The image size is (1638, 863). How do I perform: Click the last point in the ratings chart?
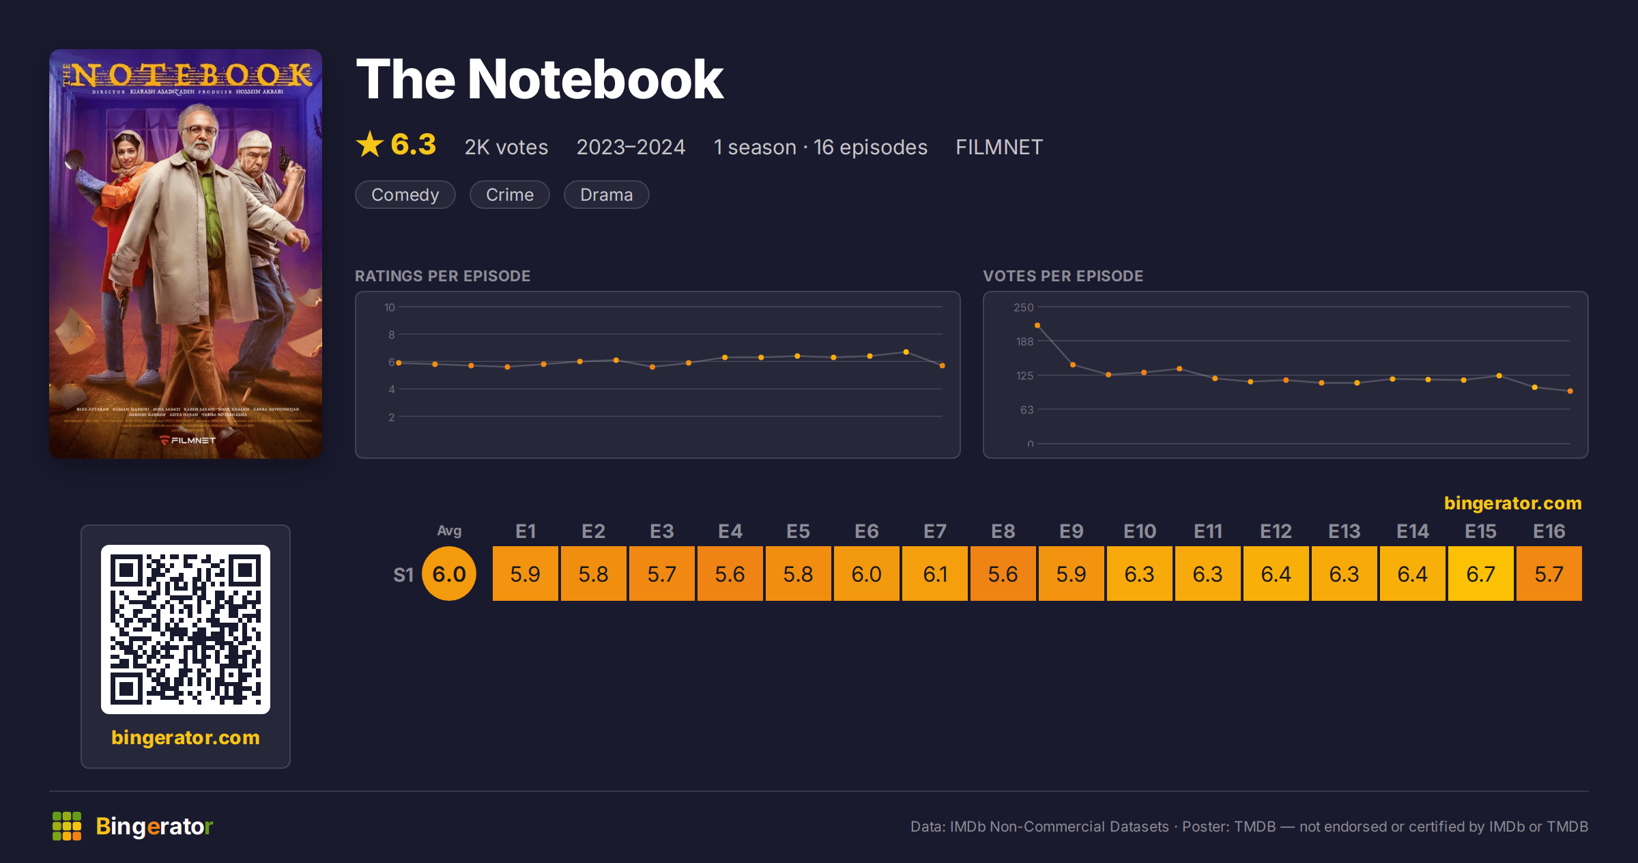[x=943, y=366]
